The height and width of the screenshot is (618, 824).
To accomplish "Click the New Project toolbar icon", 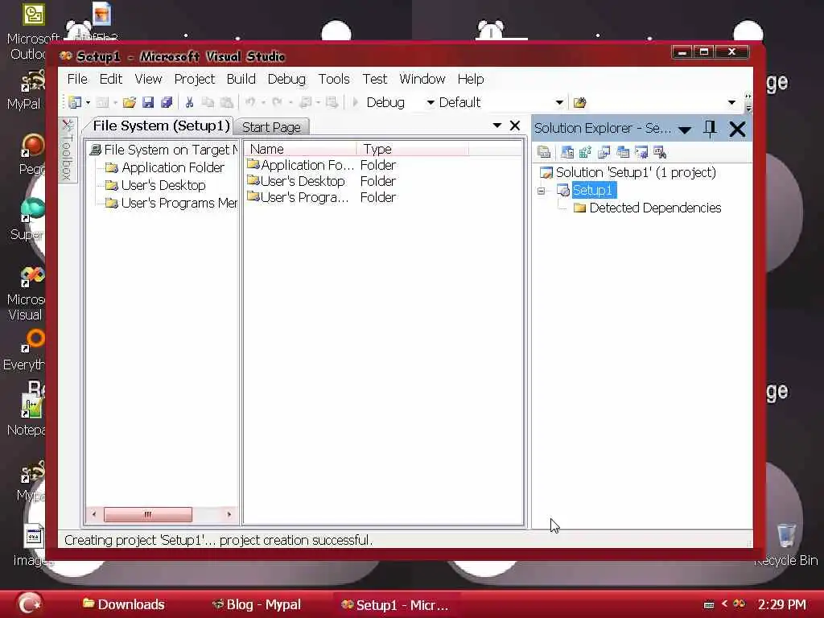I will tap(75, 102).
